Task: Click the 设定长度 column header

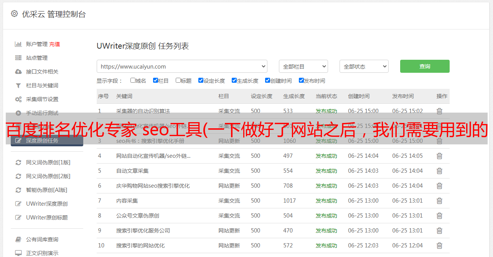Action: (262, 96)
